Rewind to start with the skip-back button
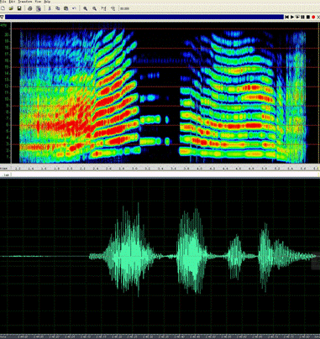Screen dimensions: 320x339 287,18
